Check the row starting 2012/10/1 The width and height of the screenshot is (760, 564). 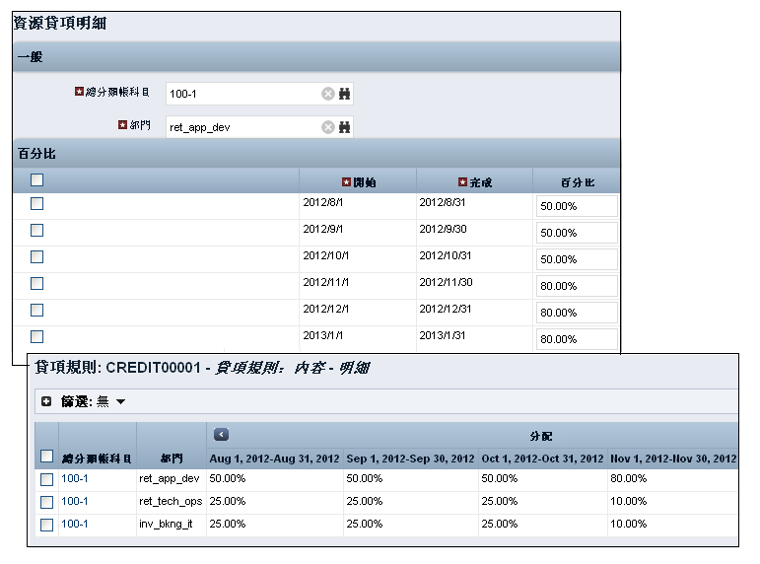tap(36, 257)
